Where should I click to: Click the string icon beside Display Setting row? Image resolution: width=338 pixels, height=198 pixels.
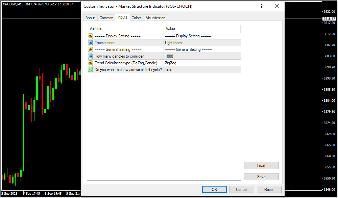click(91, 36)
